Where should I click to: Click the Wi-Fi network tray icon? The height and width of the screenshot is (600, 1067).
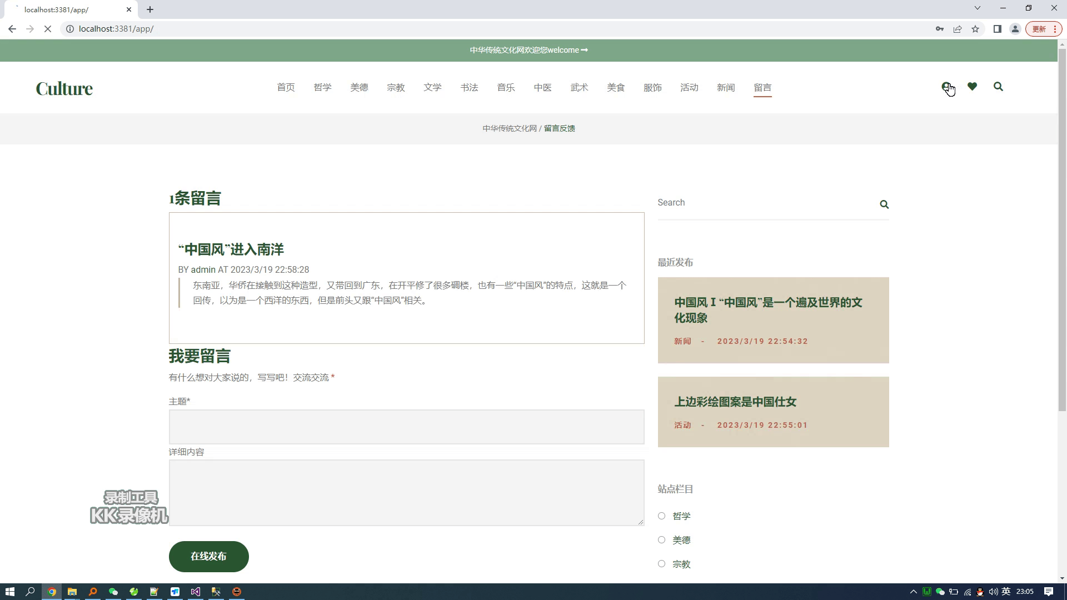(967, 592)
